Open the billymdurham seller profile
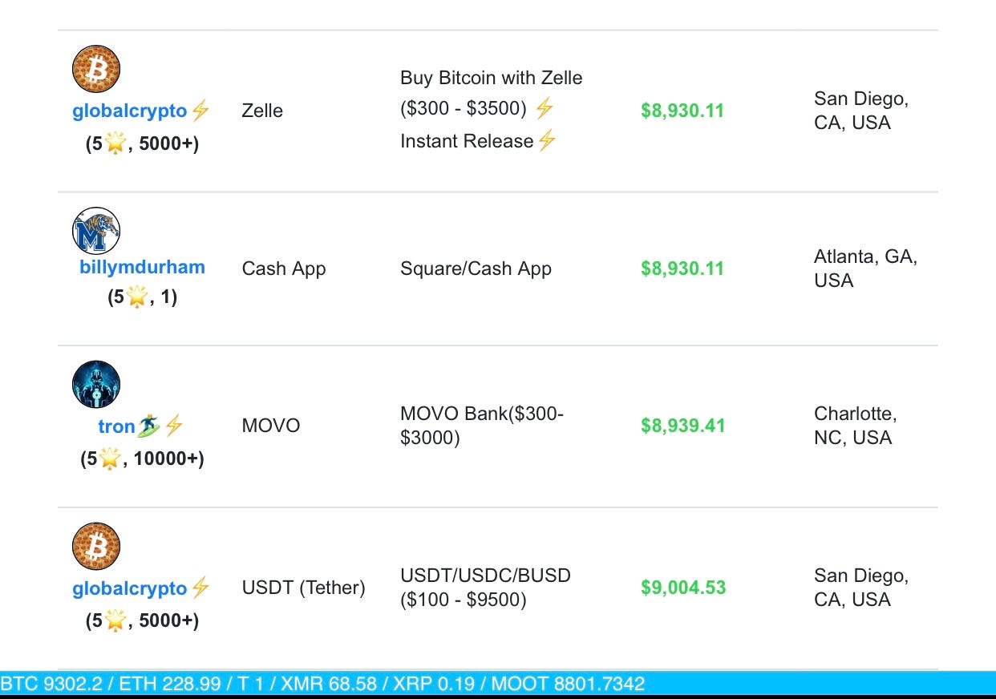 142,268
